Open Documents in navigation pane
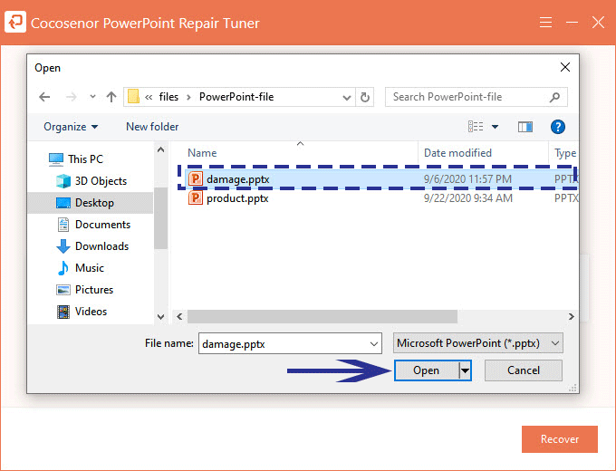 click(x=102, y=225)
